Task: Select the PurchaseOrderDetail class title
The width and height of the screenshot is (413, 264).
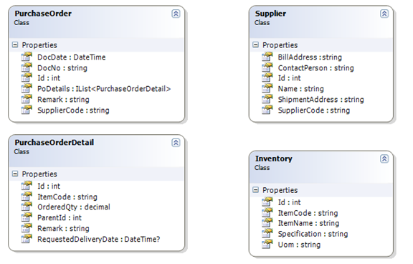Action: point(54,142)
